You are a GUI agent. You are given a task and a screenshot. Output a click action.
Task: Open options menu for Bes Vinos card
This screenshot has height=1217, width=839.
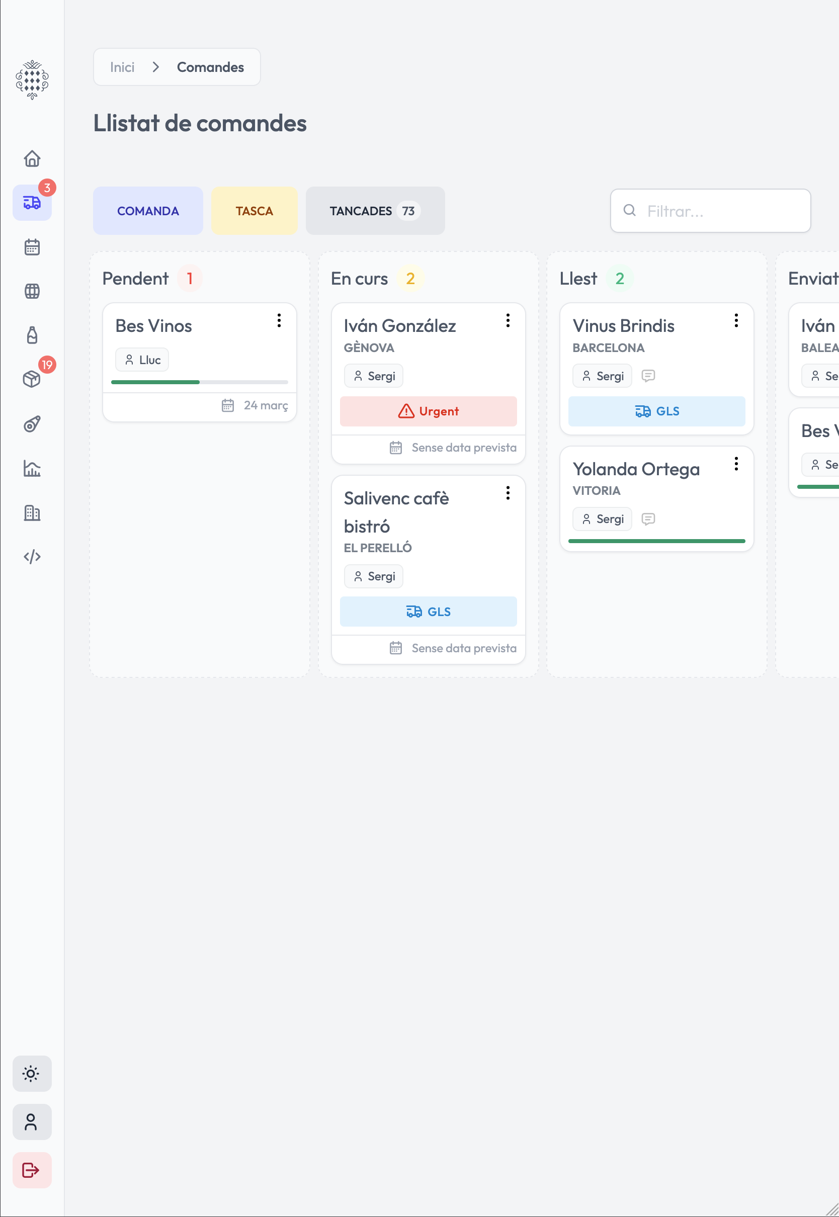(x=279, y=320)
